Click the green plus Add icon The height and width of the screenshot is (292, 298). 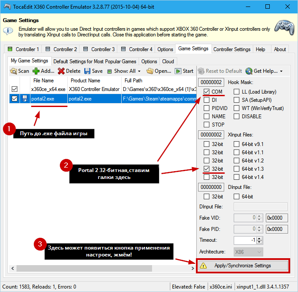click(36, 71)
